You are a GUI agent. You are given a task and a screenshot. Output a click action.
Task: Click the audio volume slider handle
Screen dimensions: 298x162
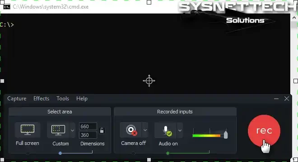(226, 135)
